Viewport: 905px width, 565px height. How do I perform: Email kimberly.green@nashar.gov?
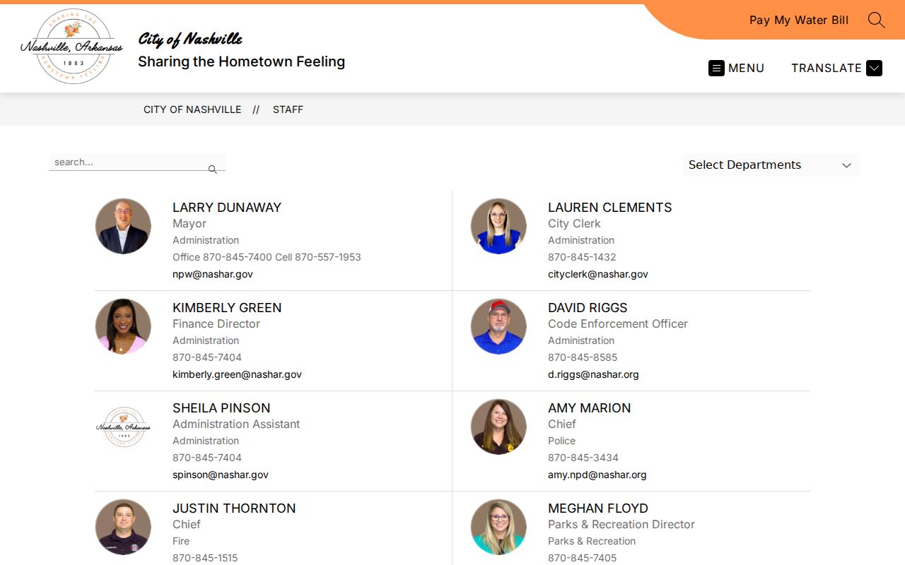coord(237,374)
